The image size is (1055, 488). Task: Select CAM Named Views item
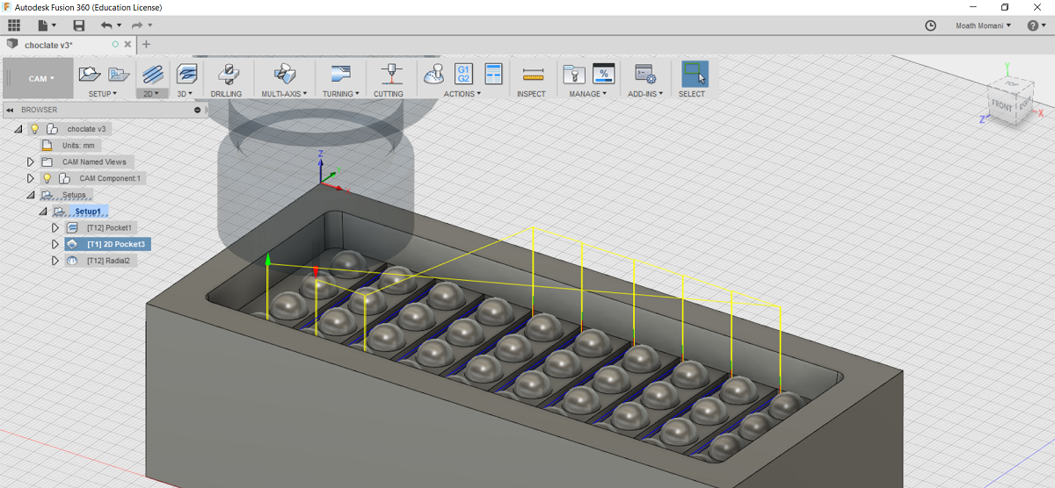(x=94, y=162)
